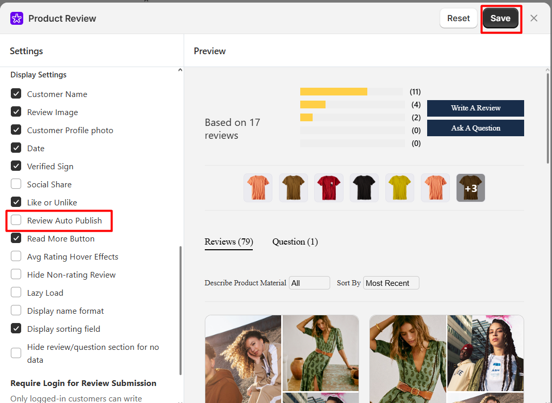Click the rating bar with 2 reviews

click(x=352, y=117)
